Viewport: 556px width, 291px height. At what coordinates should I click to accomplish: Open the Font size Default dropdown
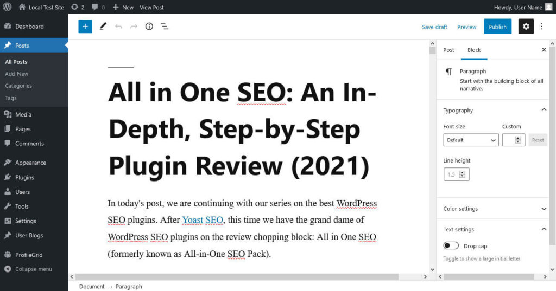pos(471,140)
